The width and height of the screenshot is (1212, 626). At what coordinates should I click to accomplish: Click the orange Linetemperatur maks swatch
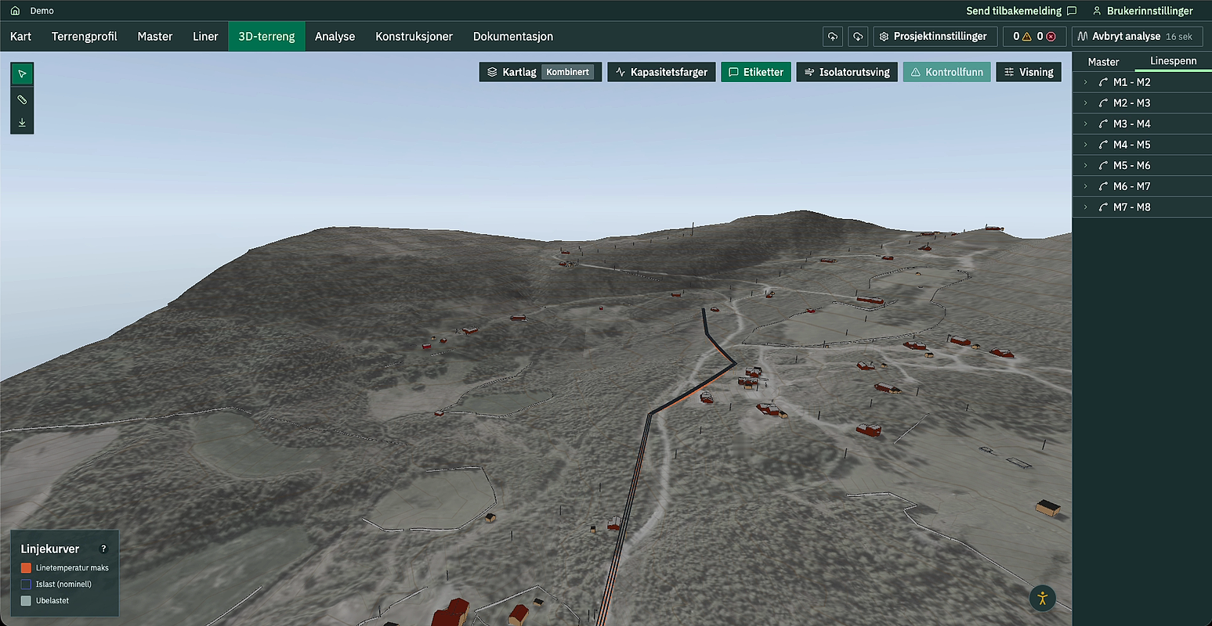coord(26,568)
